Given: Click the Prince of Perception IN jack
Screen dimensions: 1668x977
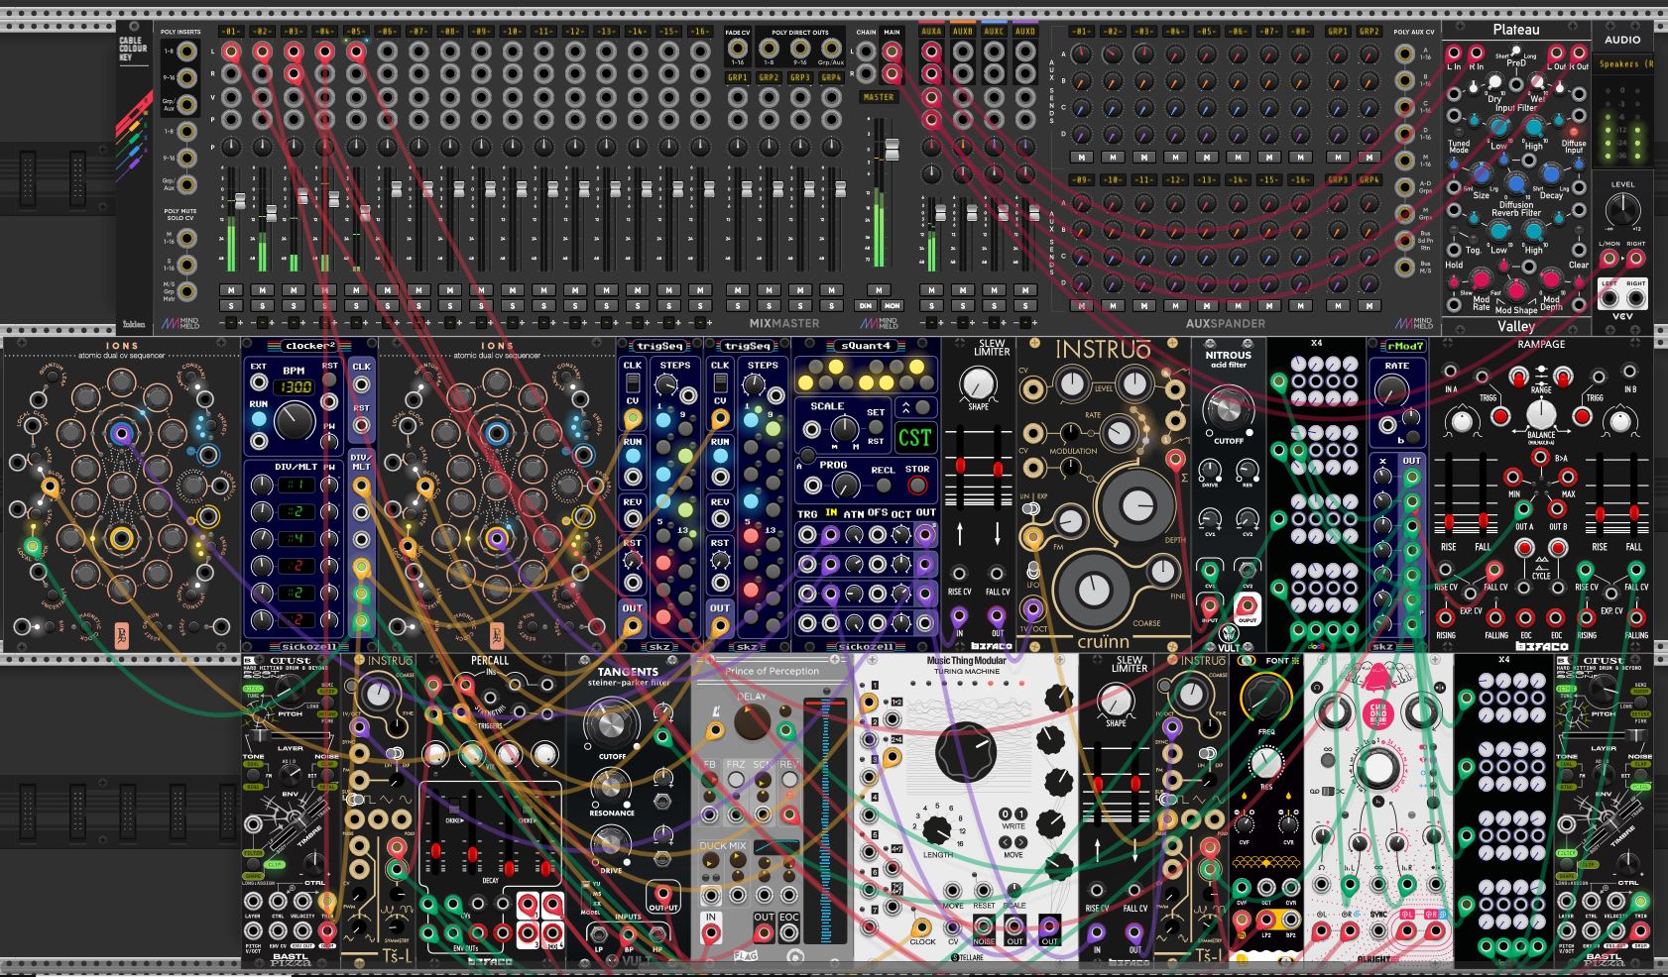Looking at the screenshot, I should point(711,933).
